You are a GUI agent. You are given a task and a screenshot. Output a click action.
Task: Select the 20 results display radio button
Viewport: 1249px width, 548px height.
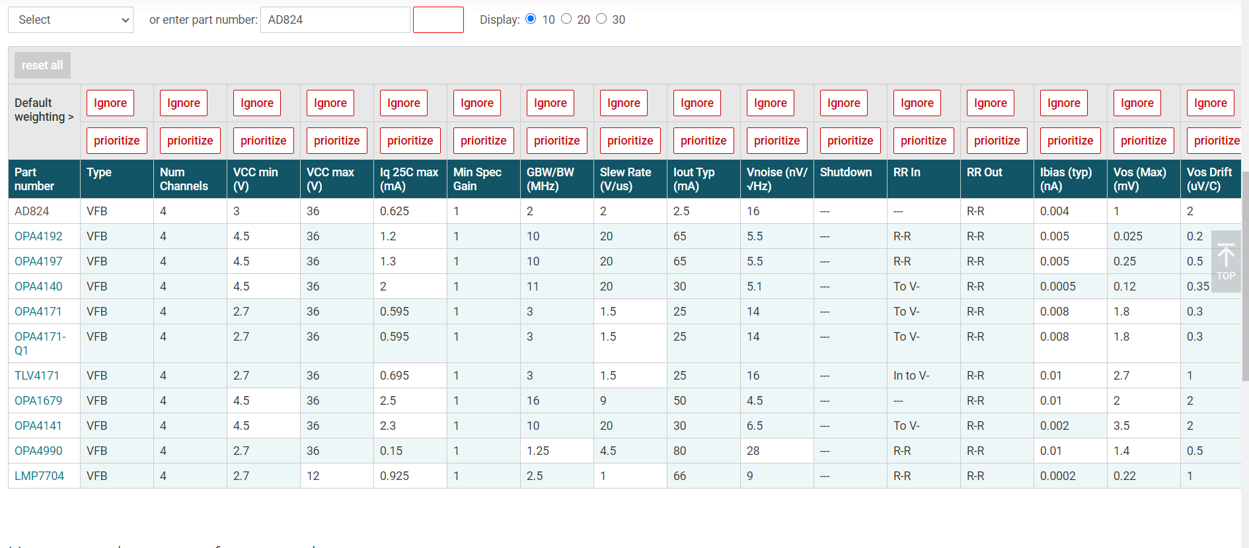coord(566,18)
